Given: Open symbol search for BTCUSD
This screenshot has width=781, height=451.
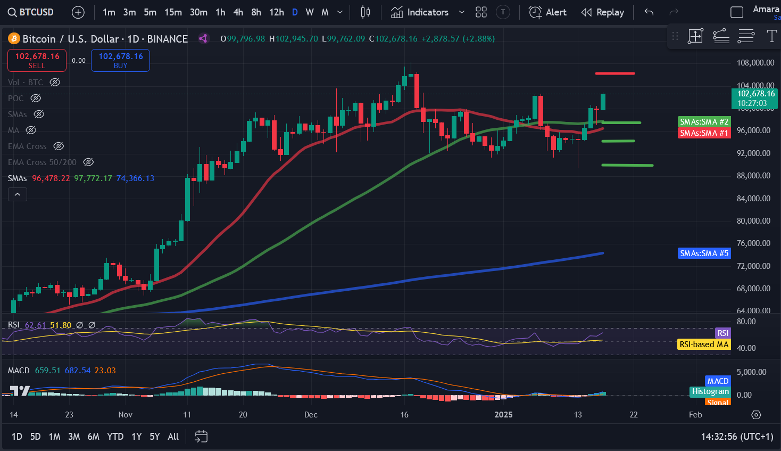Looking at the screenshot, I should click(x=31, y=12).
